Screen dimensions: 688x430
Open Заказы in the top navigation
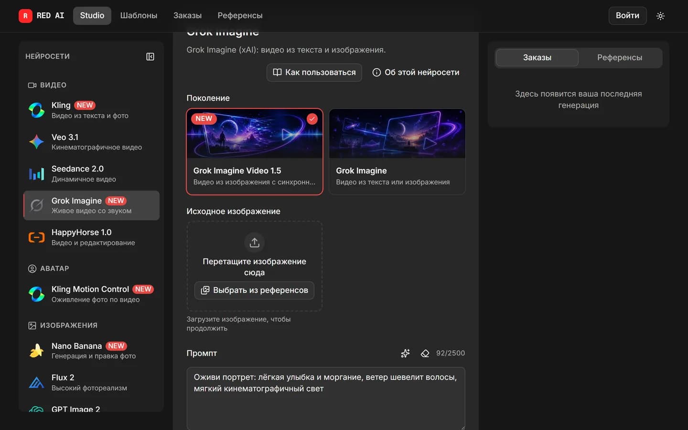(x=187, y=16)
